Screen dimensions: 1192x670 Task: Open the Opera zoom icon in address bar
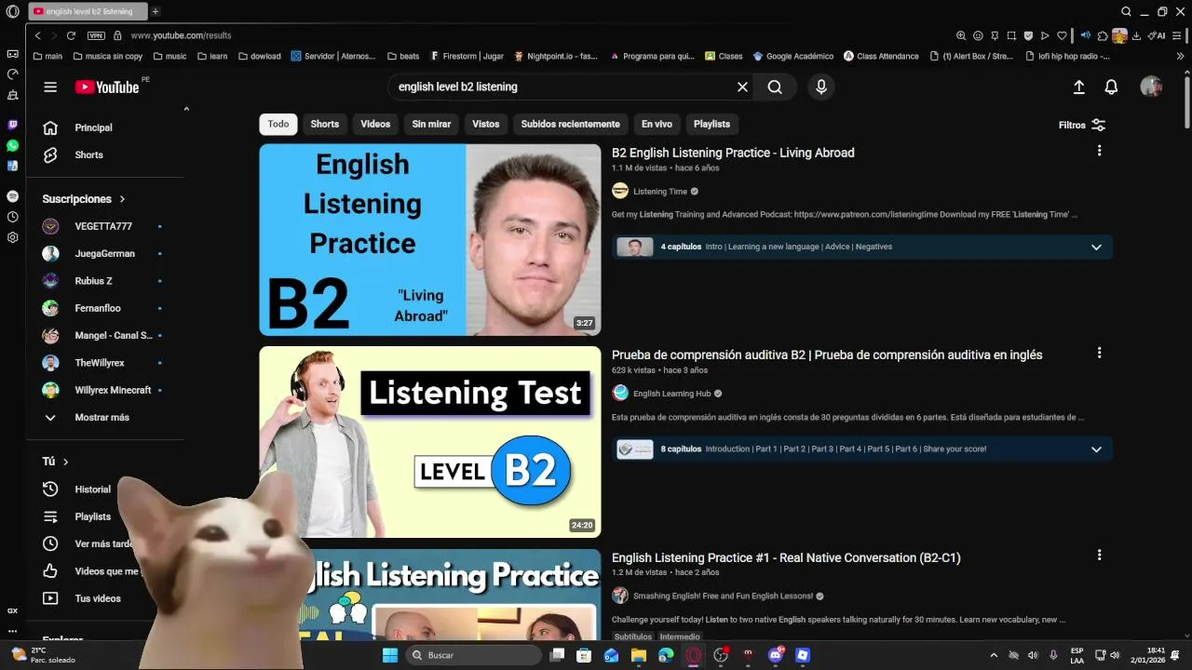point(961,35)
